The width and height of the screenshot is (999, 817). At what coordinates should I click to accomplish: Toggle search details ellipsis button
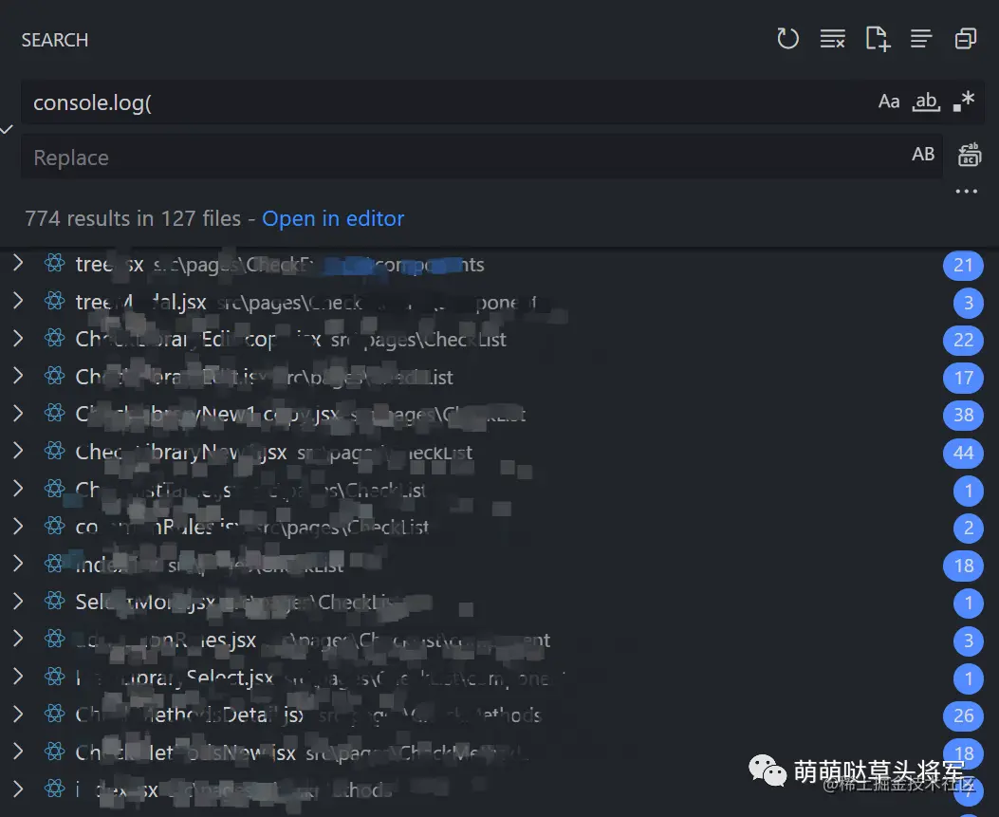966,191
